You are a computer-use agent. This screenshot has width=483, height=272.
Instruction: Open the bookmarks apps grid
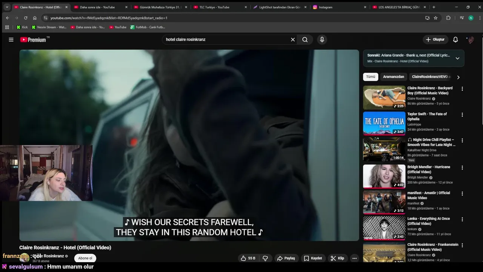(7, 27)
